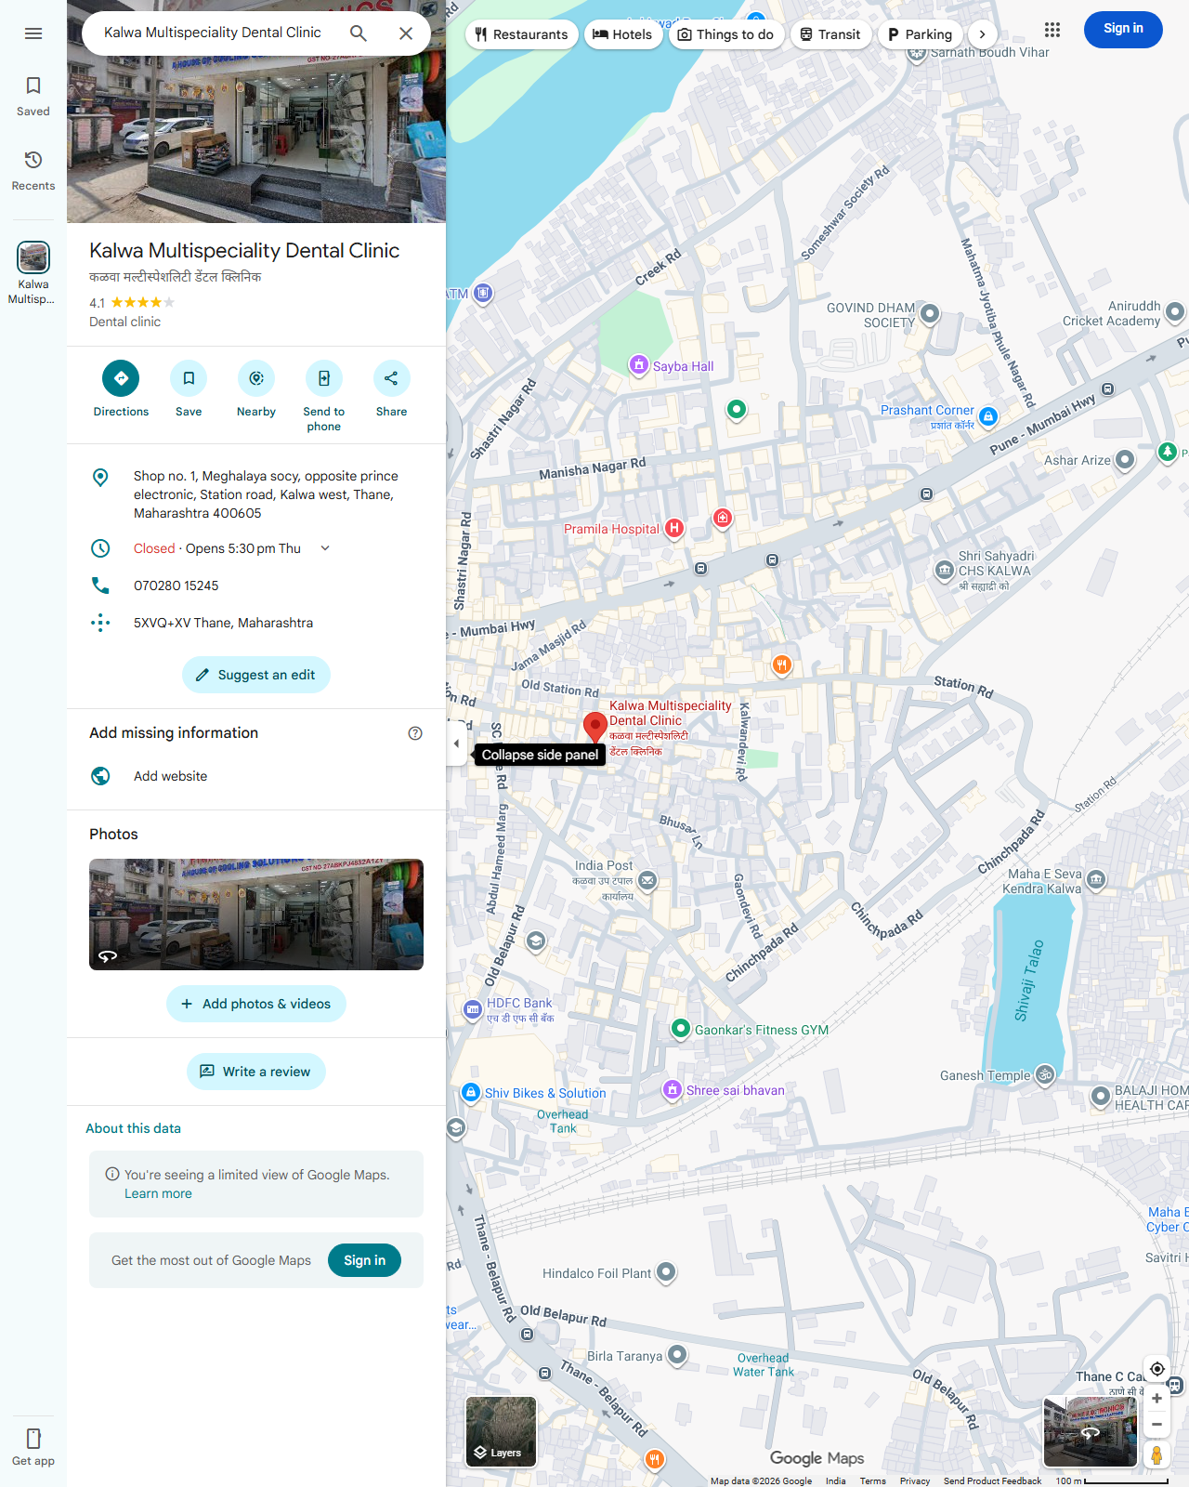Click the 4.1 star rating
This screenshot has height=1487, width=1189.
(132, 303)
